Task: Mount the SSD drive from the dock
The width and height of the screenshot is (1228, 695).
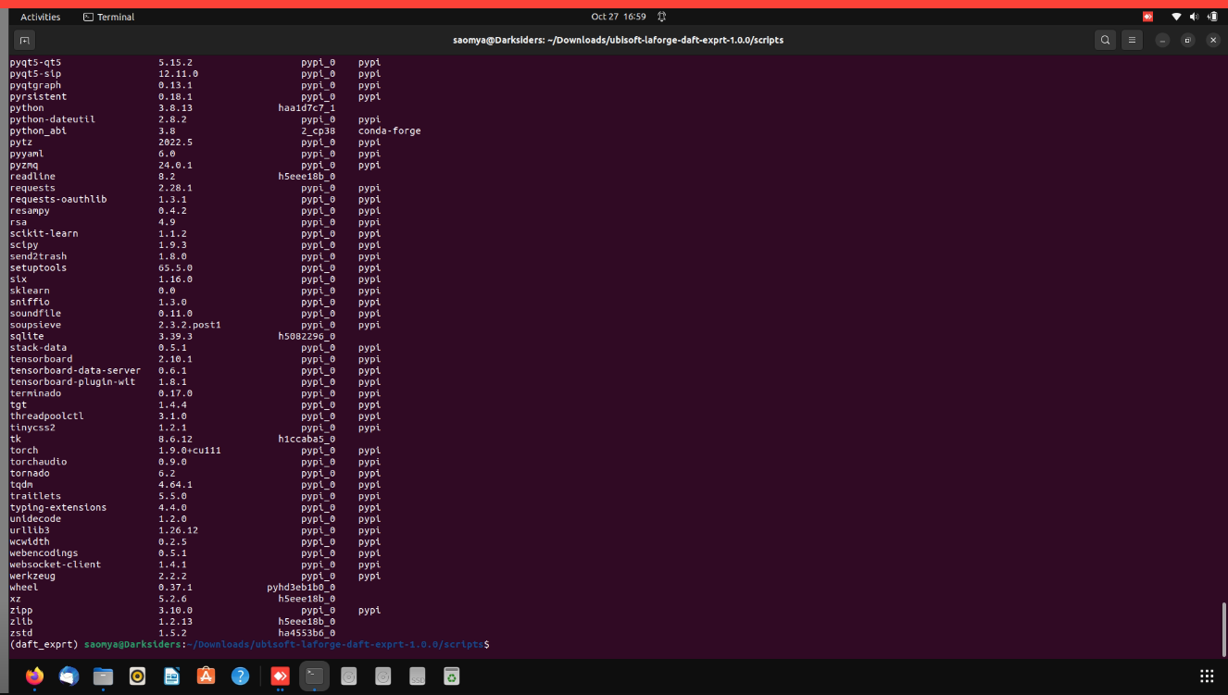Action: click(x=417, y=676)
